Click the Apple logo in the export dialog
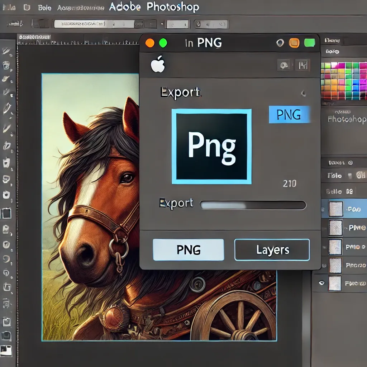 tap(158, 64)
